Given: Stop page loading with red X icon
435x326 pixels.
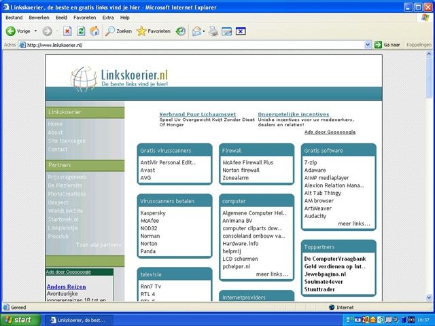Looking at the screenshot, I should pos(67,31).
